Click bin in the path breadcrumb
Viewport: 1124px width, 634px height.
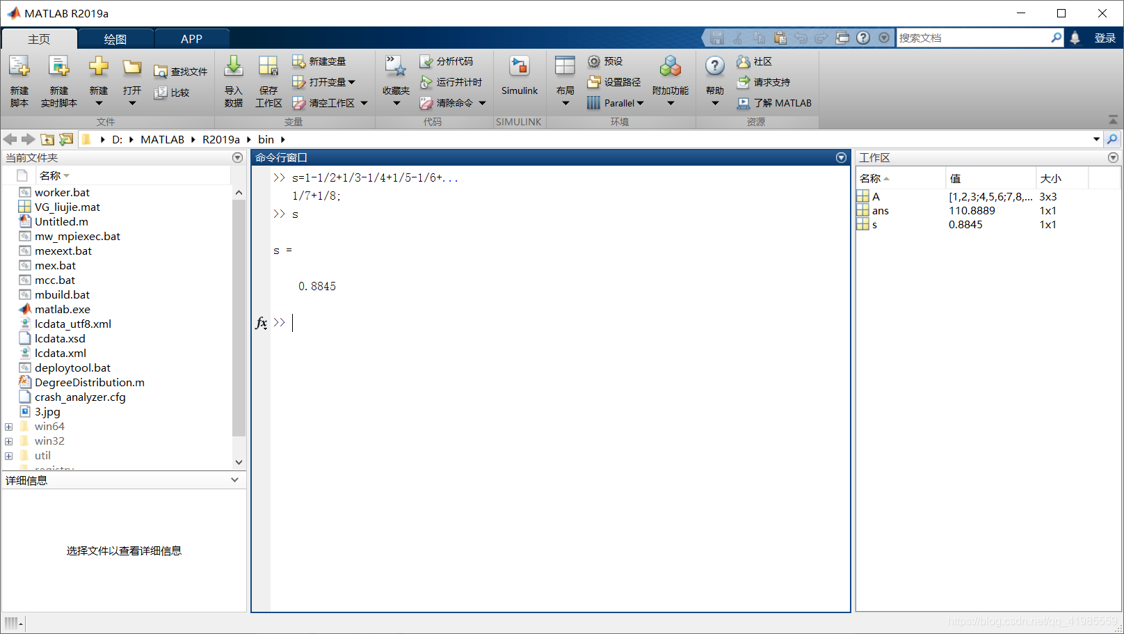pos(266,139)
